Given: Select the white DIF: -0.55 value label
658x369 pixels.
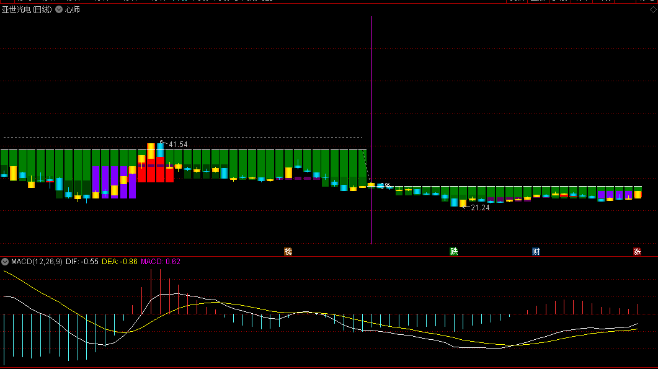Looking at the screenshot, I should click(82, 262).
